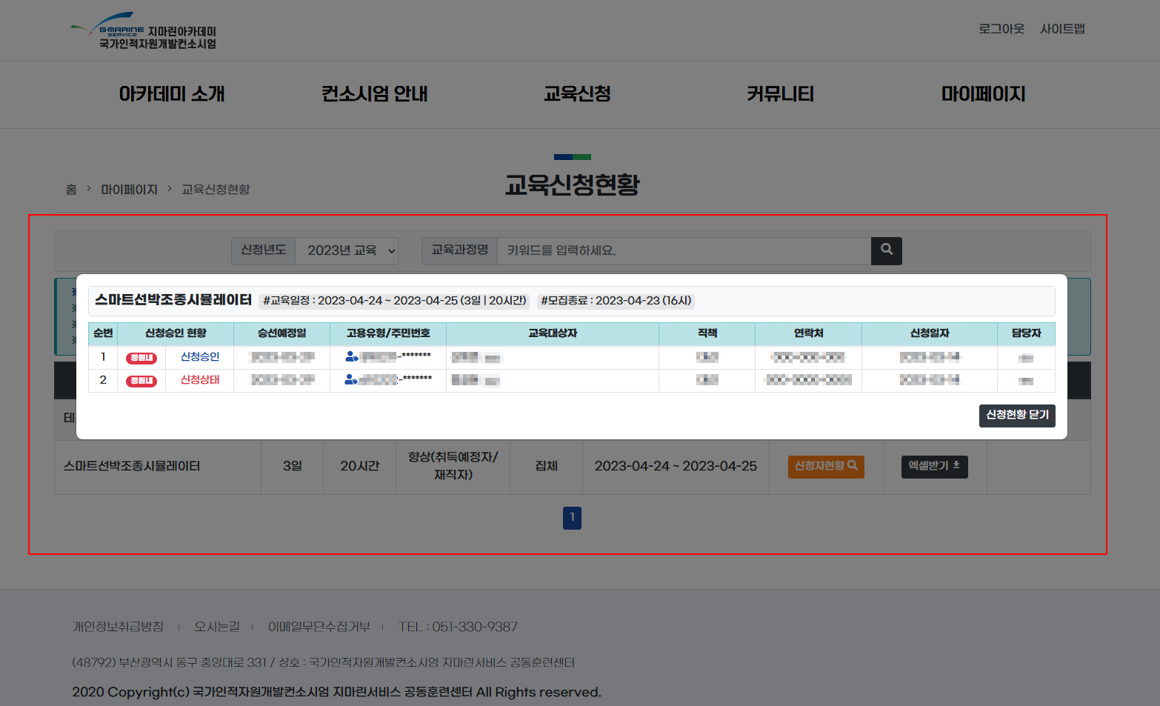The width and height of the screenshot is (1160, 706).
Task: Go to 아카데미 소개 menu
Action: coord(172,94)
